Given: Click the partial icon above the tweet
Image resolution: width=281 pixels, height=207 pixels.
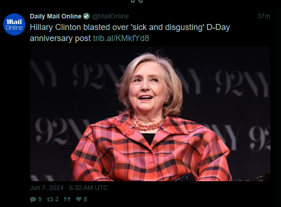Looking at the screenshot, I should 137,1.
